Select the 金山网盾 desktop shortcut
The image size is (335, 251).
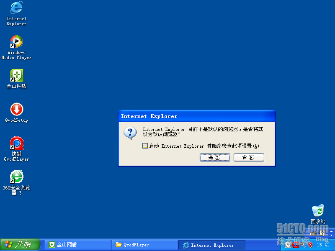coord(16,79)
